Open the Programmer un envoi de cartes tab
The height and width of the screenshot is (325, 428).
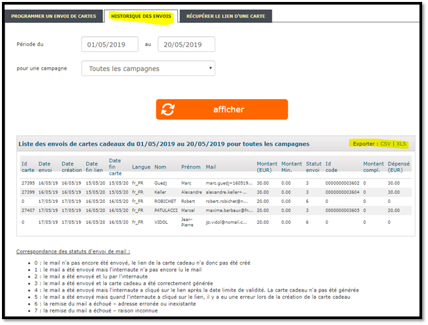(x=53, y=16)
